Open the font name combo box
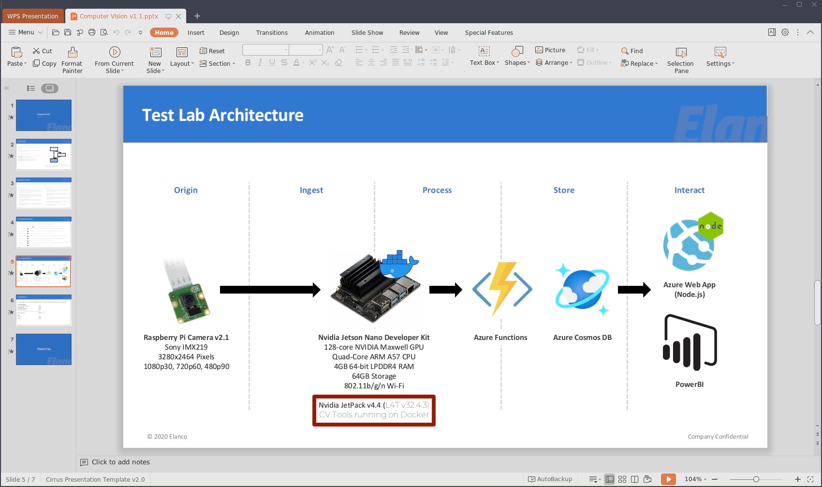This screenshot has width=822, height=487. [266, 50]
